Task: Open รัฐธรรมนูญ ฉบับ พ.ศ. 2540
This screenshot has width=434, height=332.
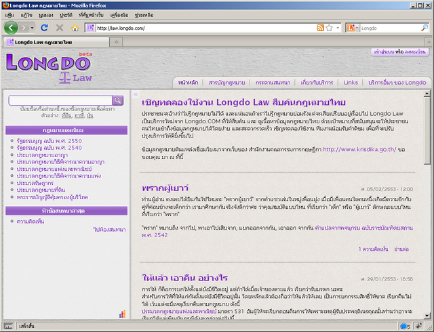Action: click(x=50, y=148)
